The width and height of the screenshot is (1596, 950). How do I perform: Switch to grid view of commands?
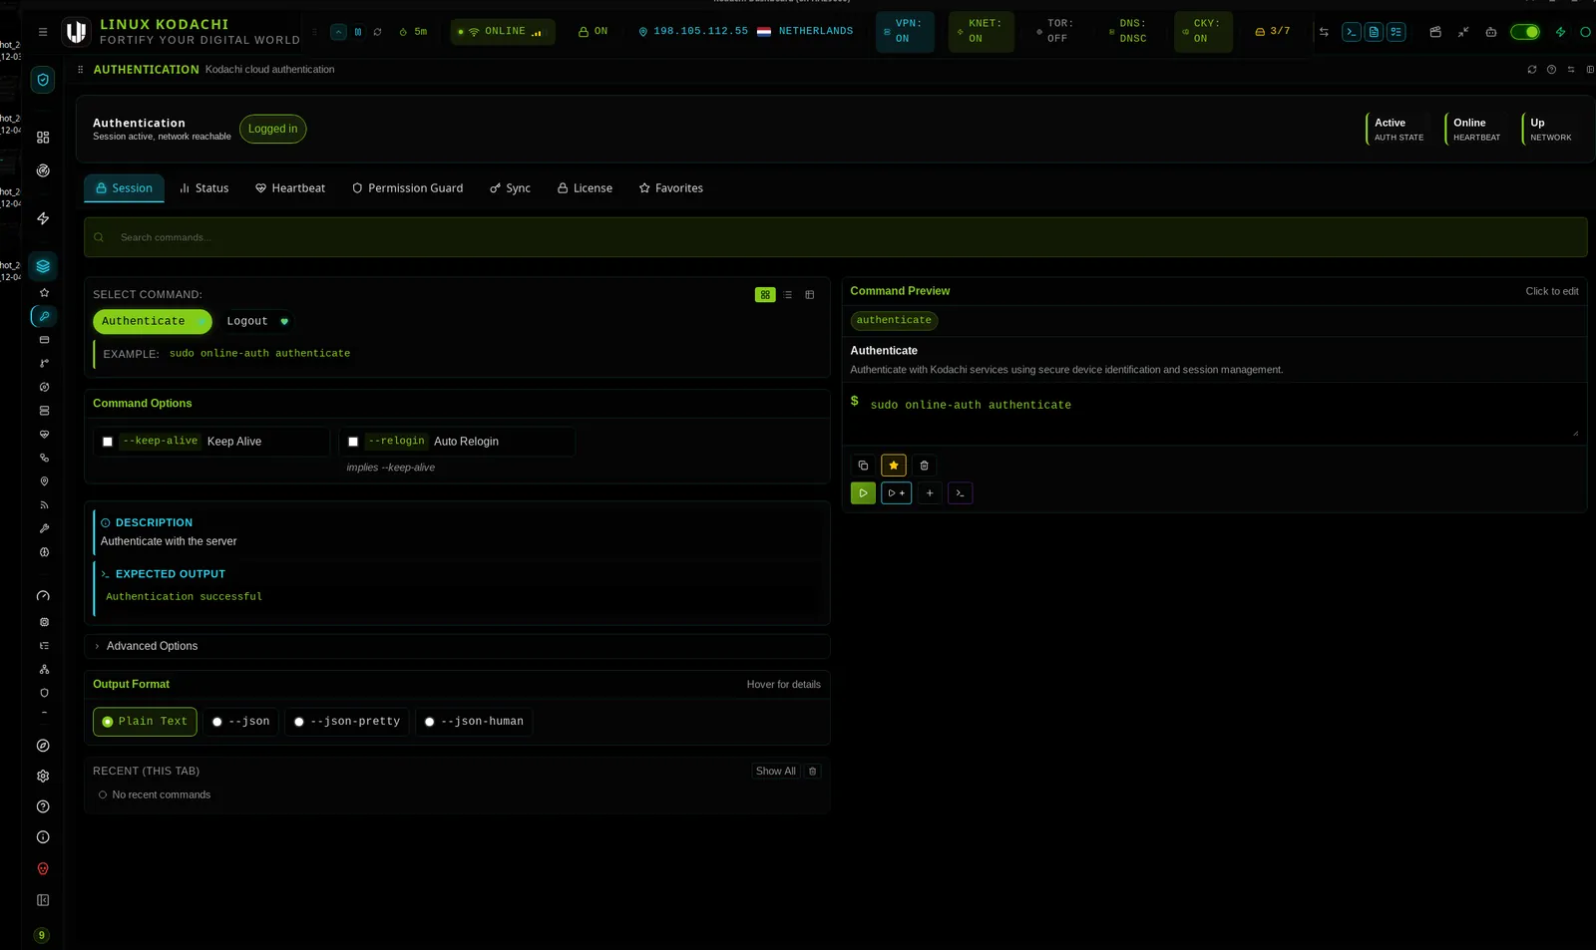click(765, 295)
